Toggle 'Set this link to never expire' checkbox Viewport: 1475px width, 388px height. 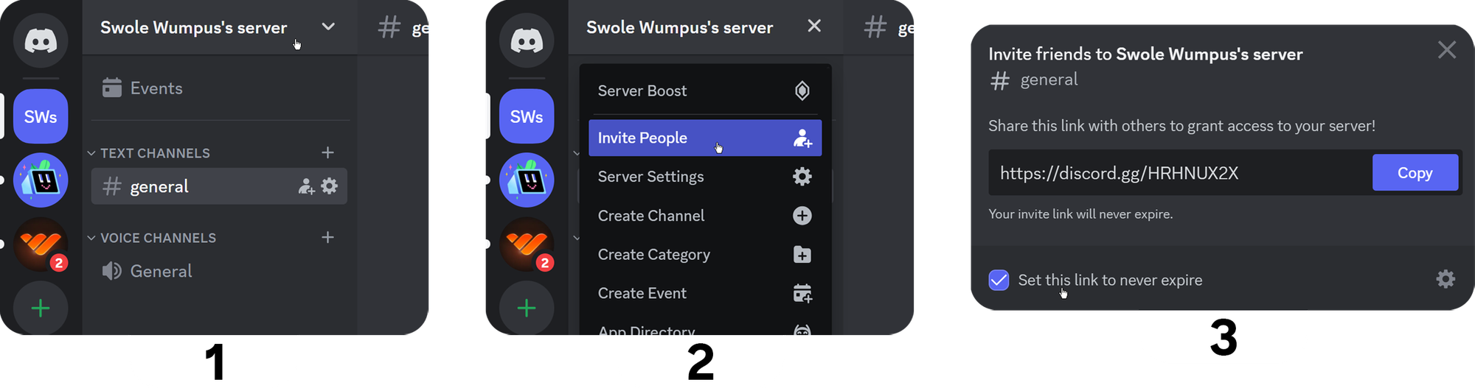coord(999,280)
